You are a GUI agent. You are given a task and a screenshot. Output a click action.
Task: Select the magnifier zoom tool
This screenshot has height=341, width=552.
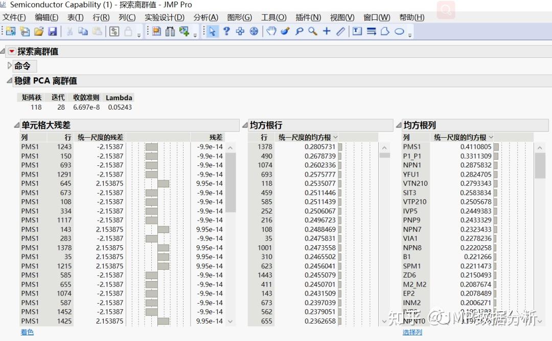point(312,31)
